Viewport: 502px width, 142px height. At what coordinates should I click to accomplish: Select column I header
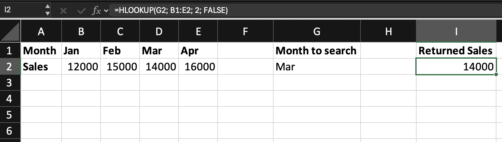click(x=456, y=31)
